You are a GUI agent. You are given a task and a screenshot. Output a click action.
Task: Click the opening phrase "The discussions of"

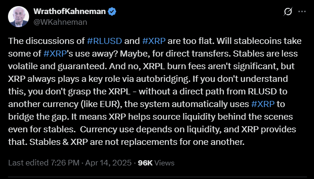46,41
